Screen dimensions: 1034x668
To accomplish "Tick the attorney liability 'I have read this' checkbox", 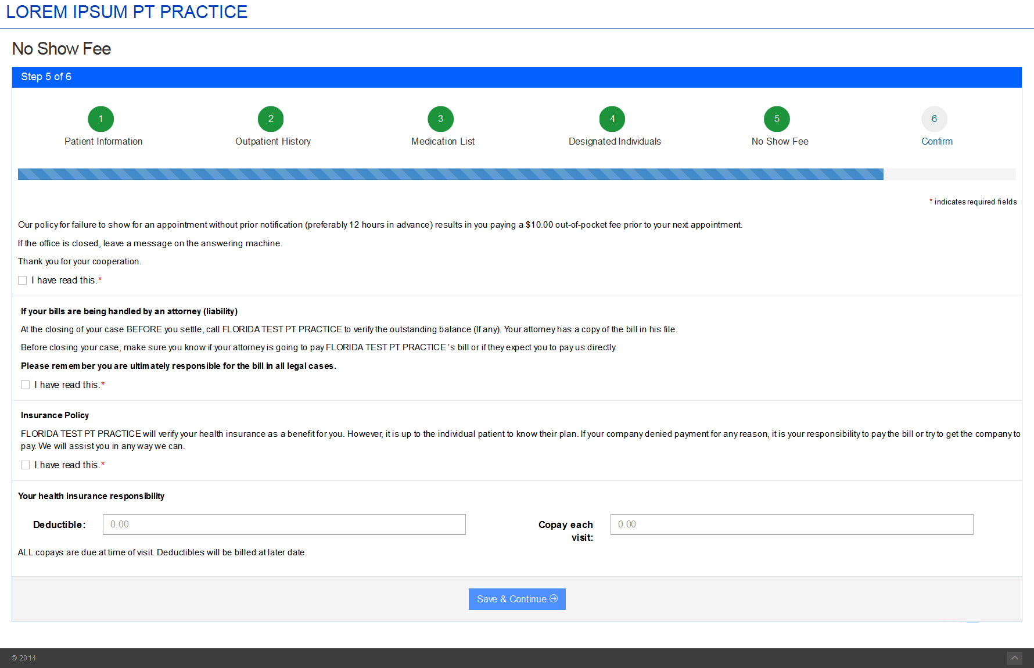I will point(26,385).
